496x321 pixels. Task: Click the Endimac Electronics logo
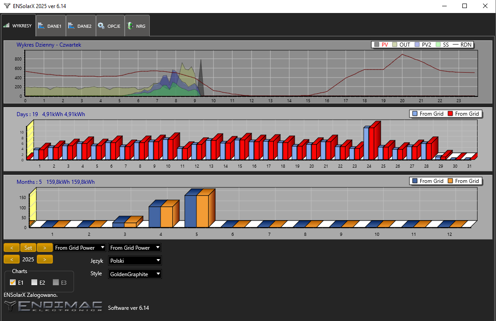(53, 306)
